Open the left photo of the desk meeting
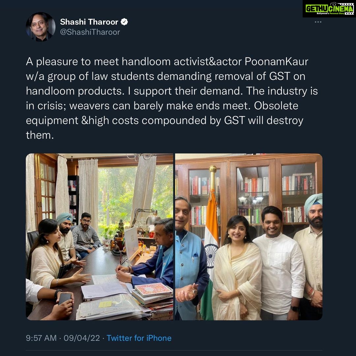Image resolution: width=356 pixels, height=356 pixels. 100,237
